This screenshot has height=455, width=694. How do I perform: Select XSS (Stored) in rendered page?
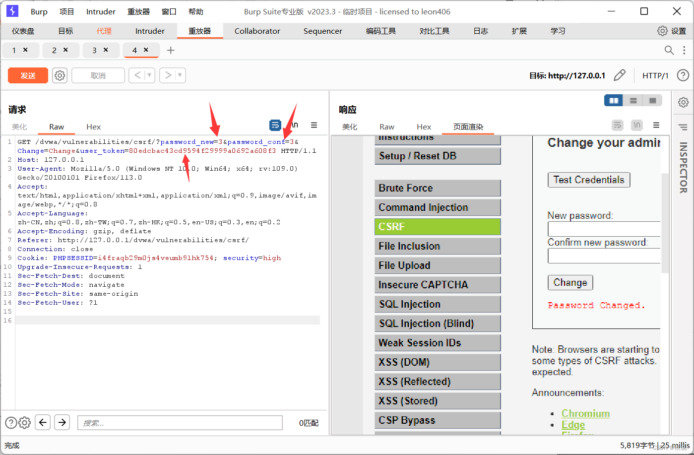coord(438,401)
